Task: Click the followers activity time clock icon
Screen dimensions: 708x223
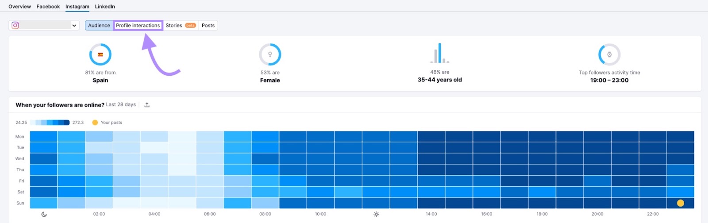Action: click(609, 54)
